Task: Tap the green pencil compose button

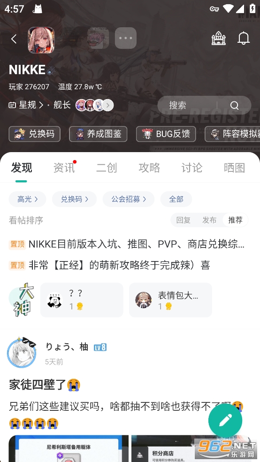Action: (225, 421)
